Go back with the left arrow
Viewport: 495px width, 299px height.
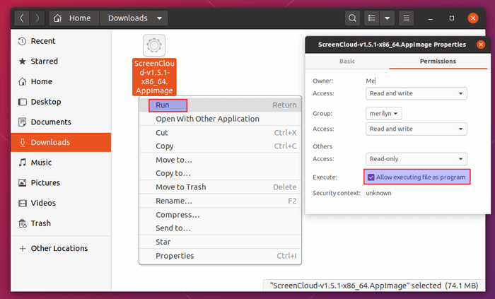22,18
